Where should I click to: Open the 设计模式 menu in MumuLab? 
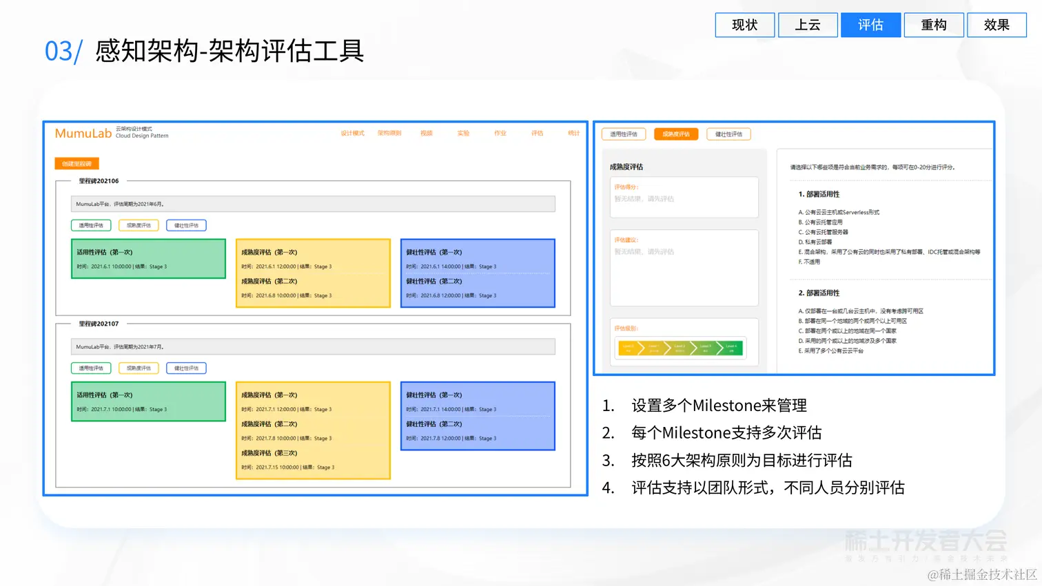point(352,133)
